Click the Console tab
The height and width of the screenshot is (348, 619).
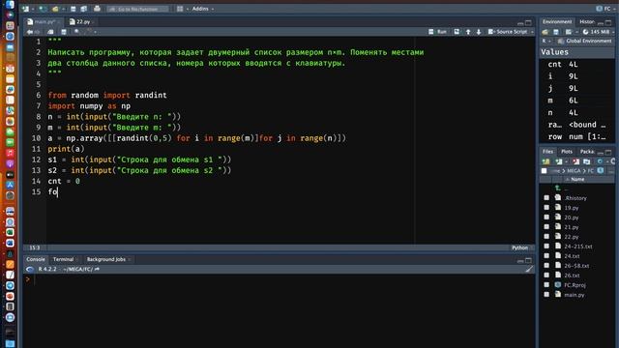point(36,259)
